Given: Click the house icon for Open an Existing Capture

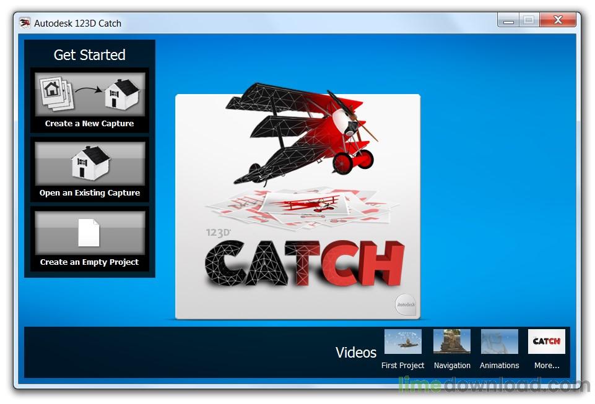Looking at the screenshot, I should coord(90,163).
